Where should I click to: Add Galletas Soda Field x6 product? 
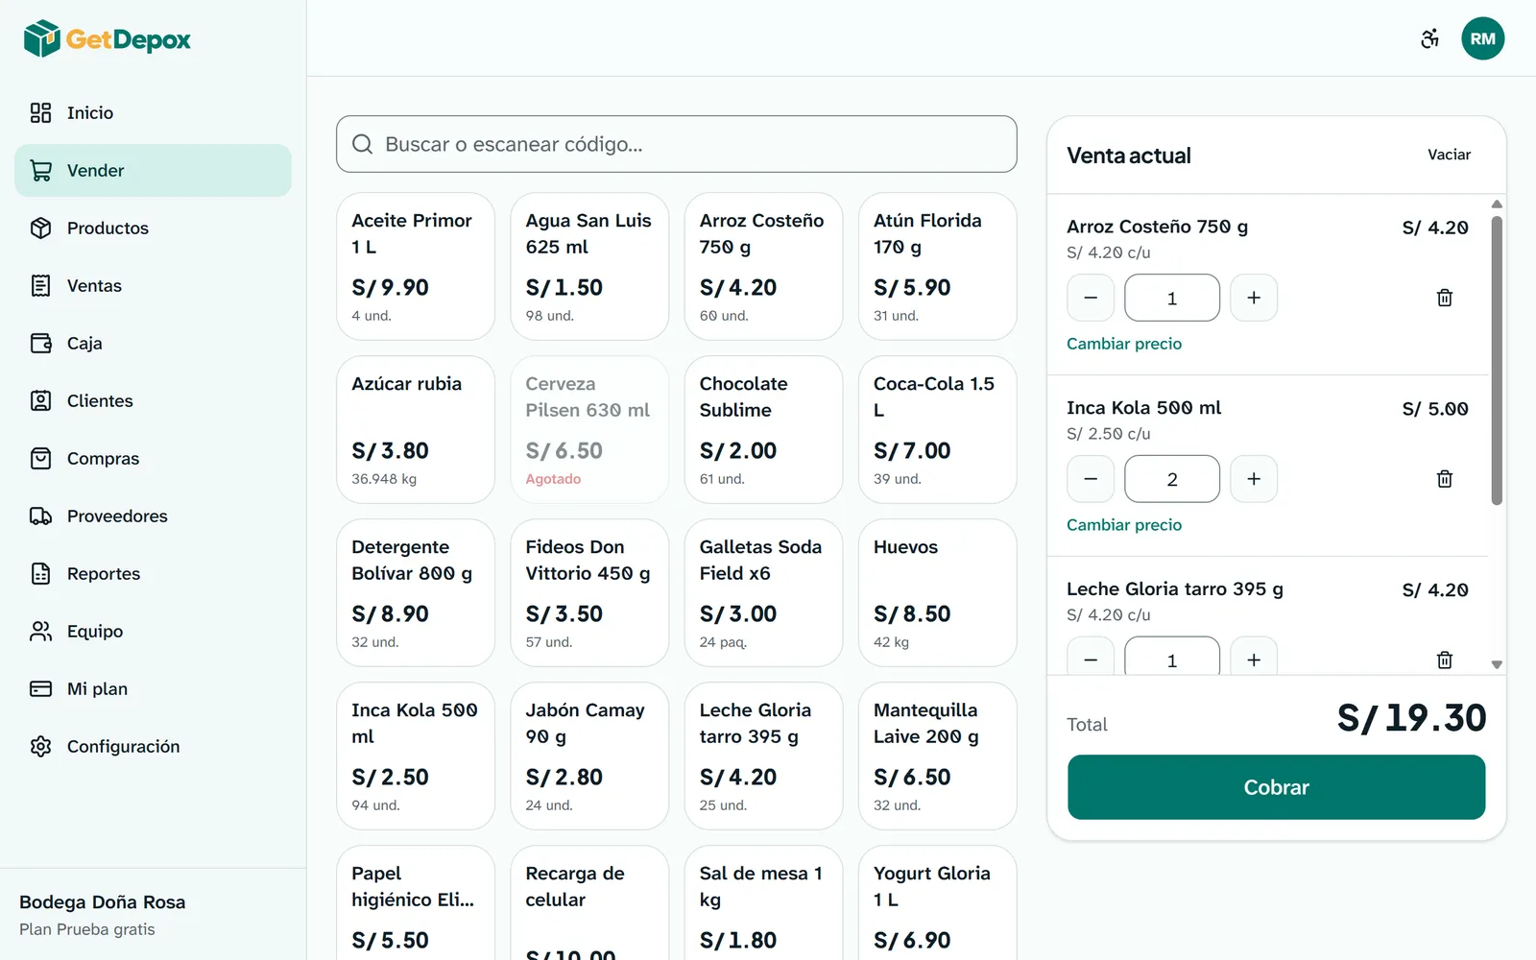tap(763, 593)
